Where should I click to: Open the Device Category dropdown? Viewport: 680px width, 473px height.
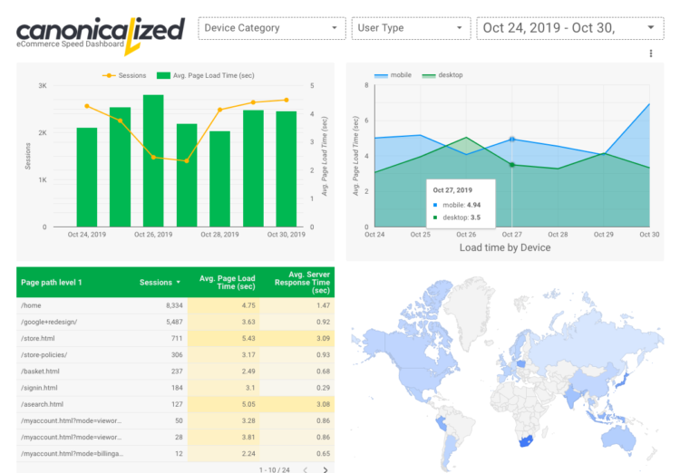[x=272, y=28]
